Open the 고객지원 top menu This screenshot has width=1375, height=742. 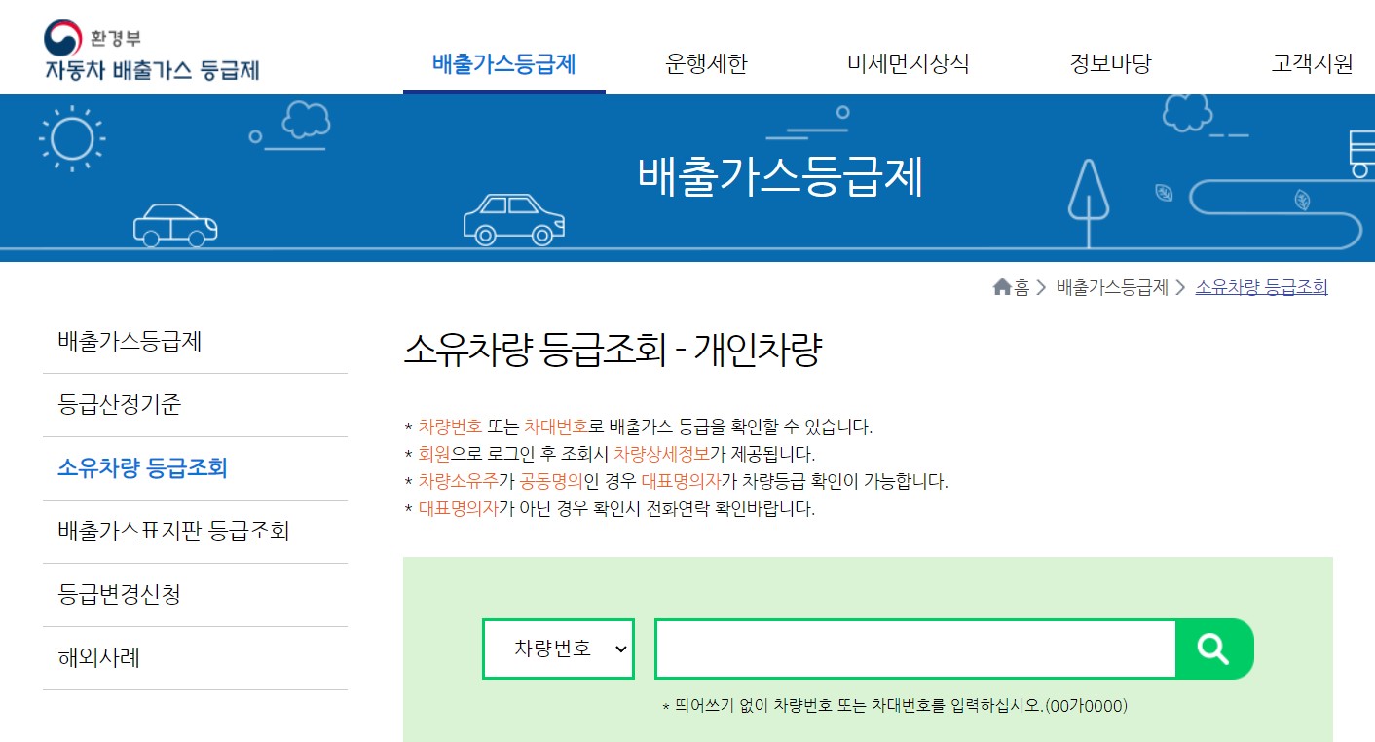1312,64
